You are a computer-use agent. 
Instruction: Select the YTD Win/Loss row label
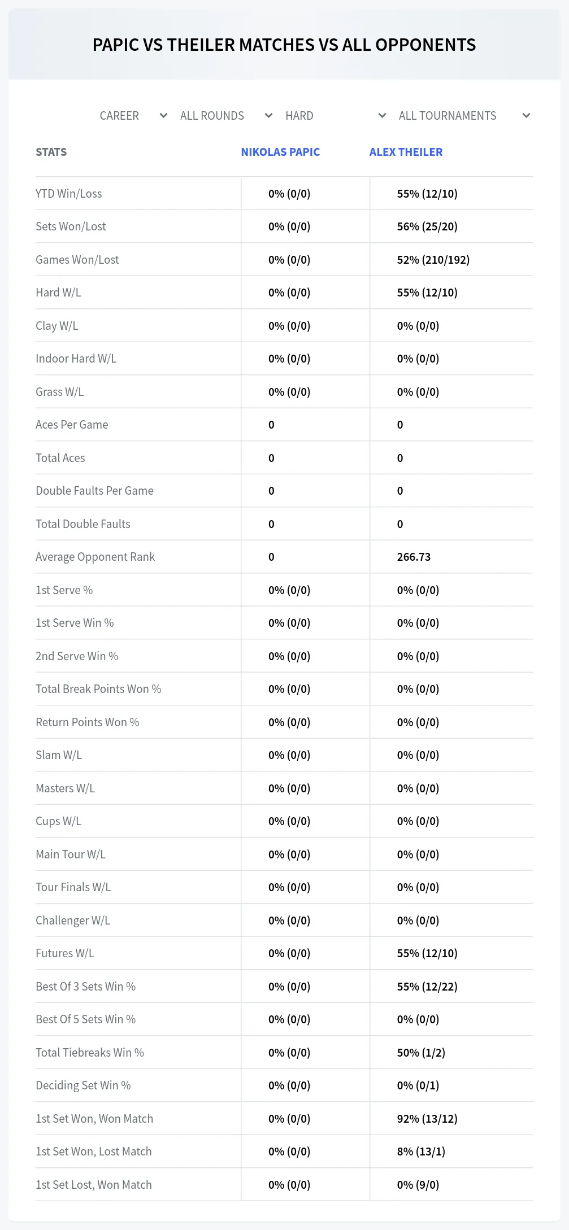pos(69,194)
